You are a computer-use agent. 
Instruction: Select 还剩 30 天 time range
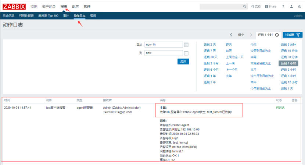[x=211, y=57]
